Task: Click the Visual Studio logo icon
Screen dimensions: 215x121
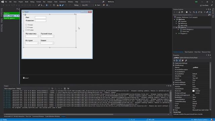Action: (x=2, y=2)
